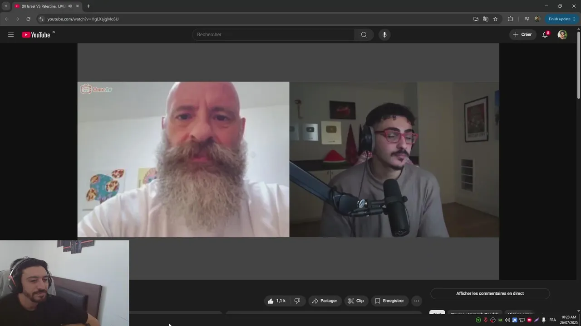Install the YouTube app from the address bar icon
This screenshot has height=326, width=581.
coord(476,19)
